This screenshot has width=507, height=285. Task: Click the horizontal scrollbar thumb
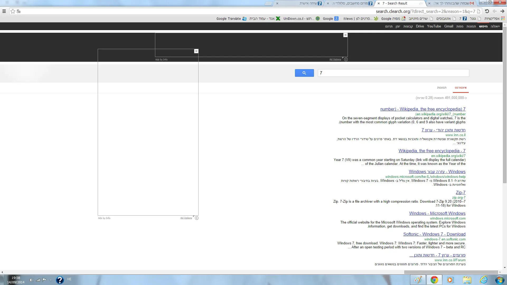[451, 272]
